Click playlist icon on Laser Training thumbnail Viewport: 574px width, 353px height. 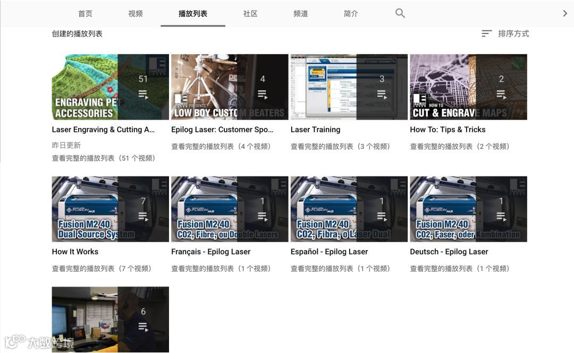tap(382, 95)
